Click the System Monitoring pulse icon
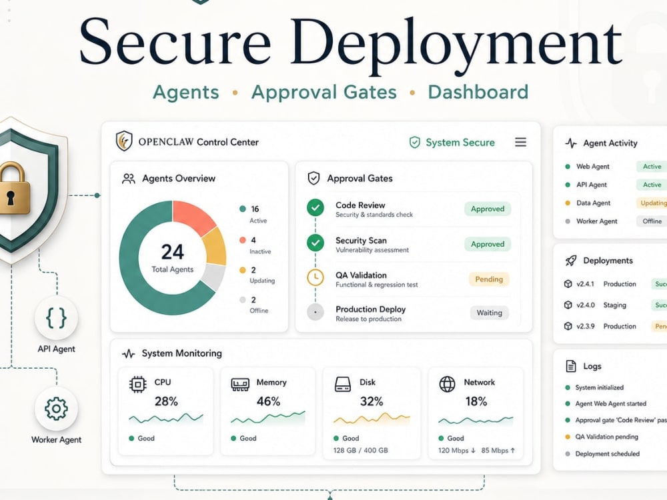The height and width of the screenshot is (500, 667). (129, 354)
